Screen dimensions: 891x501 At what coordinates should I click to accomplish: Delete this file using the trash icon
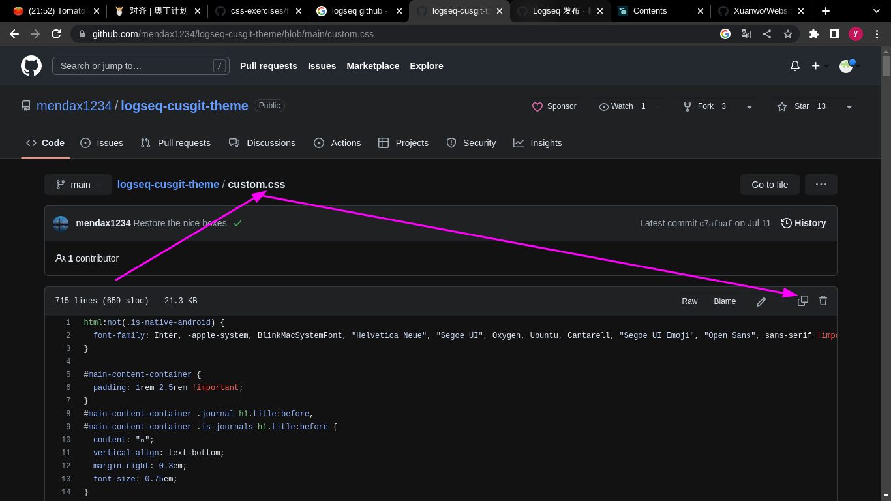tap(823, 301)
